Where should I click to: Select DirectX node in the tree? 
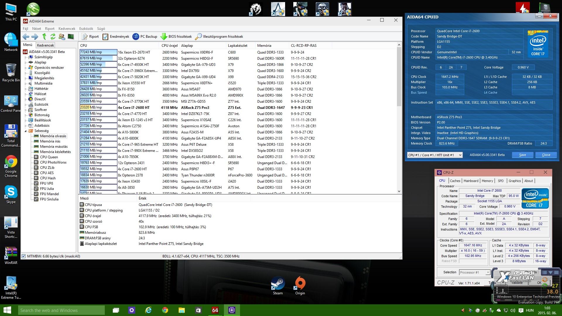click(40, 99)
